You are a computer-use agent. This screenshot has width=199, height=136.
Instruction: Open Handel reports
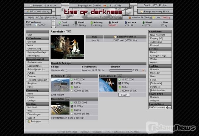pos(160,63)
